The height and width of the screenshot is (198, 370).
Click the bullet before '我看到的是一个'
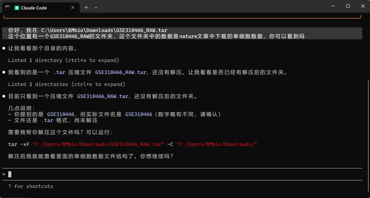click(x=4, y=72)
